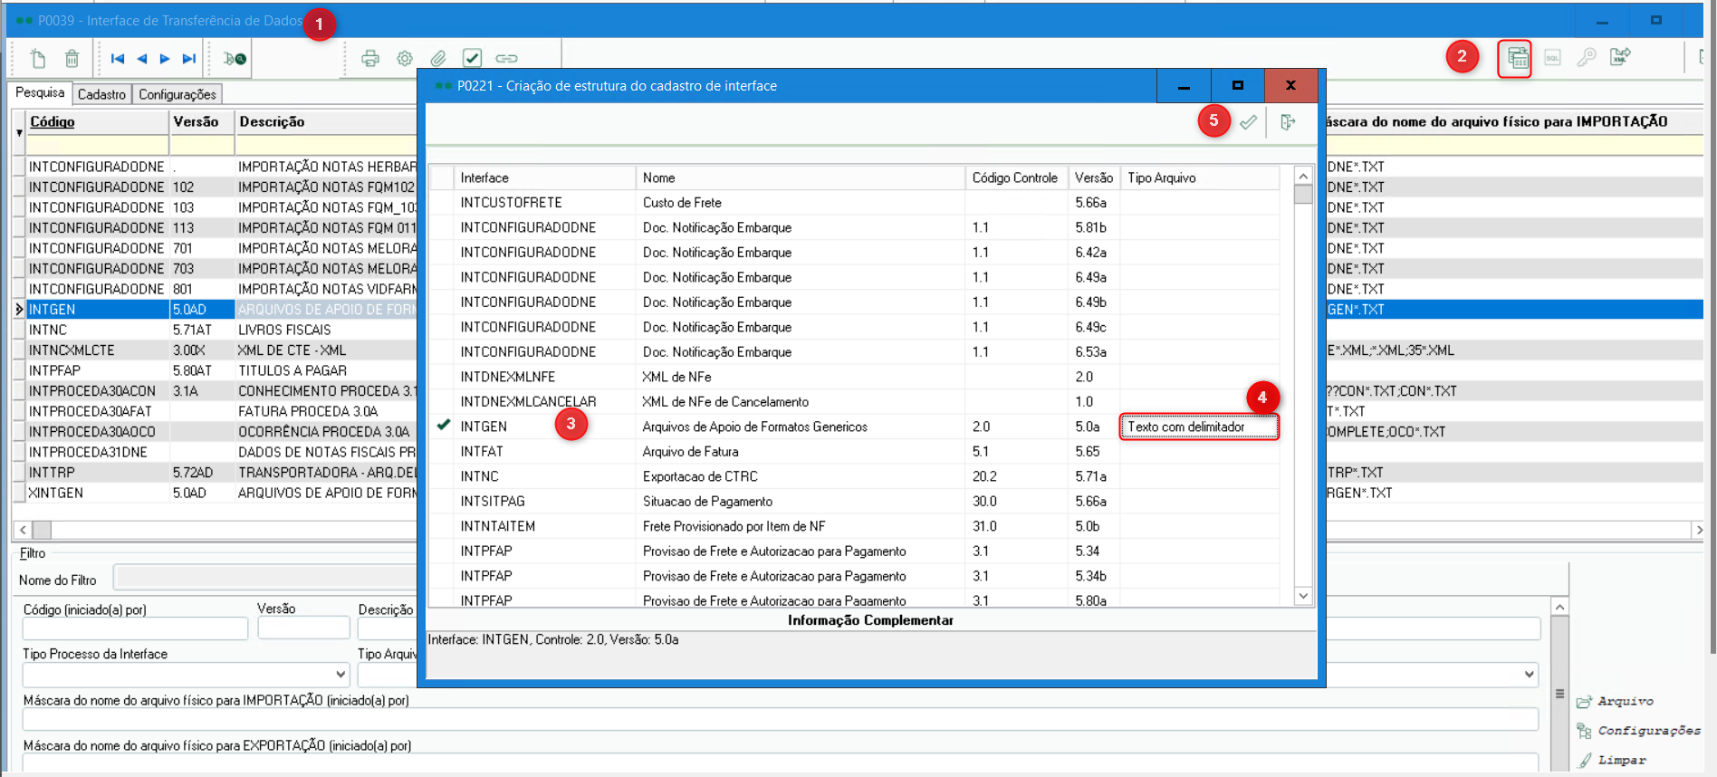Select INTDNEXMLCANCELAR row
This screenshot has height=777, width=1717.
click(x=854, y=401)
